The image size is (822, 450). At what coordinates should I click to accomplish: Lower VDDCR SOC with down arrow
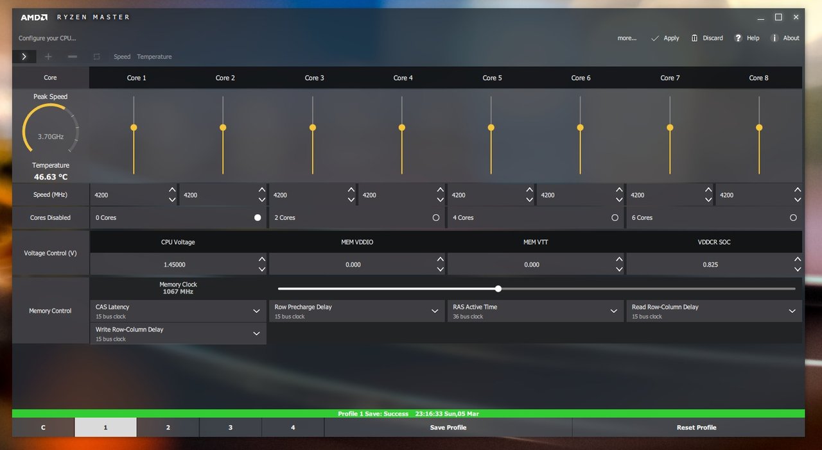pyautogui.click(x=797, y=269)
